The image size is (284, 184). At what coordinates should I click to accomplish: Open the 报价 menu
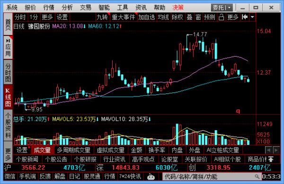pos(30,8)
